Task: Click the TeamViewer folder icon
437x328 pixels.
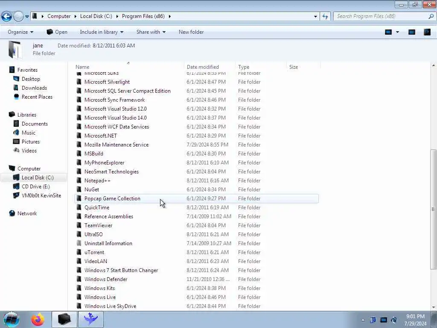Action: (x=79, y=225)
